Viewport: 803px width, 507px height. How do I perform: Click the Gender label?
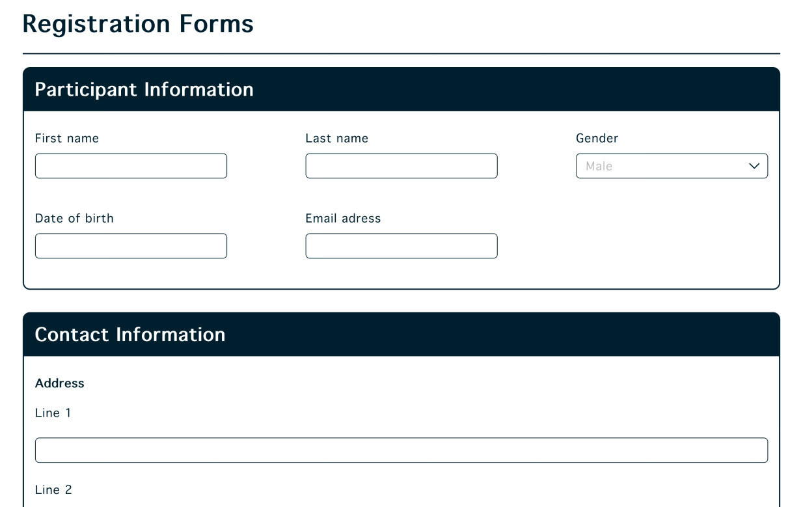[597, 138]
